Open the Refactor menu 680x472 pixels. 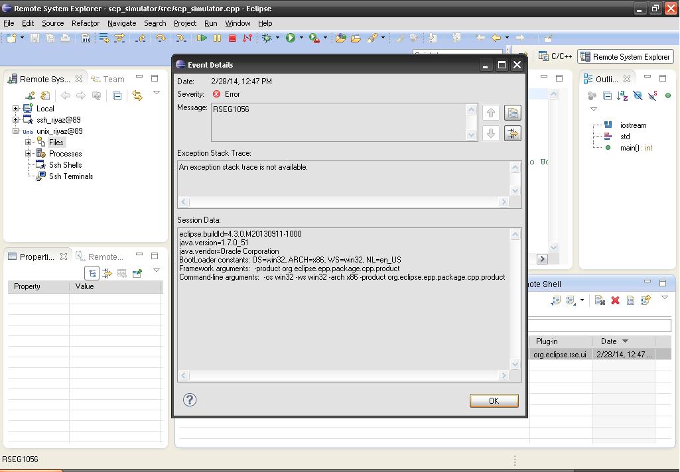[85, 23]
